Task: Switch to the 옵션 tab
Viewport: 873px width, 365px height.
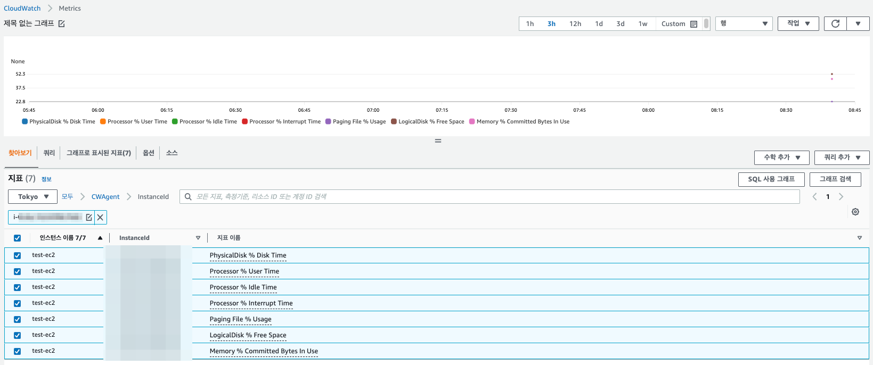Action: coord(149,153)
